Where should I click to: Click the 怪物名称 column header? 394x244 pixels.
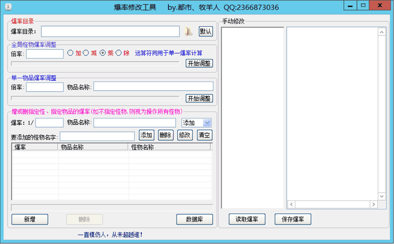point(170,147)
